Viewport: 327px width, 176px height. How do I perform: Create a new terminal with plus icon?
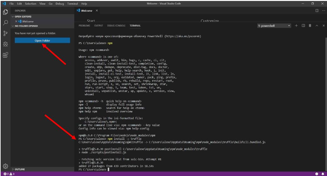296,26
